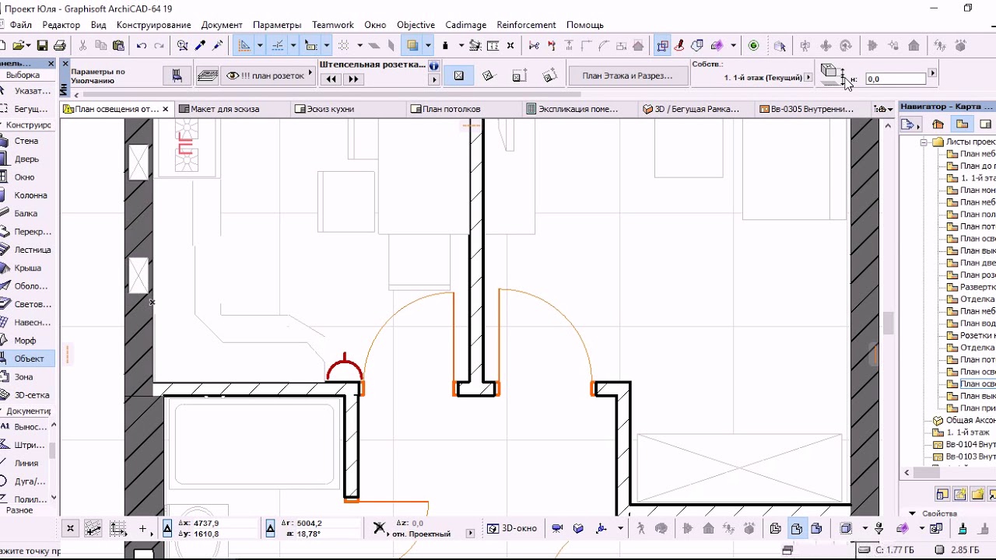Viewport: 996px width, 560px height.
Task: Toggle the highlighted orthogonal geometry method box
Action: coord(459,75)
